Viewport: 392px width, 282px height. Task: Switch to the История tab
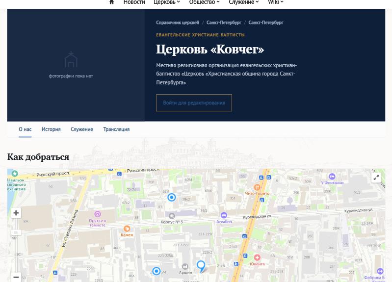[51, 129]
